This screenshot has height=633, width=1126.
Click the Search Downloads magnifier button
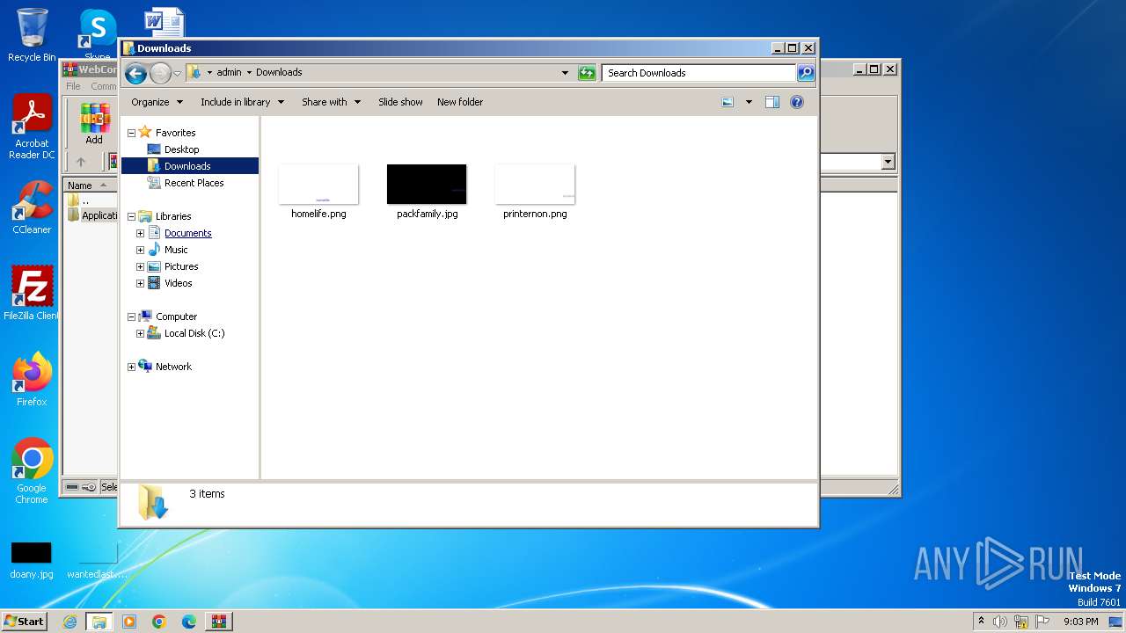806,73
